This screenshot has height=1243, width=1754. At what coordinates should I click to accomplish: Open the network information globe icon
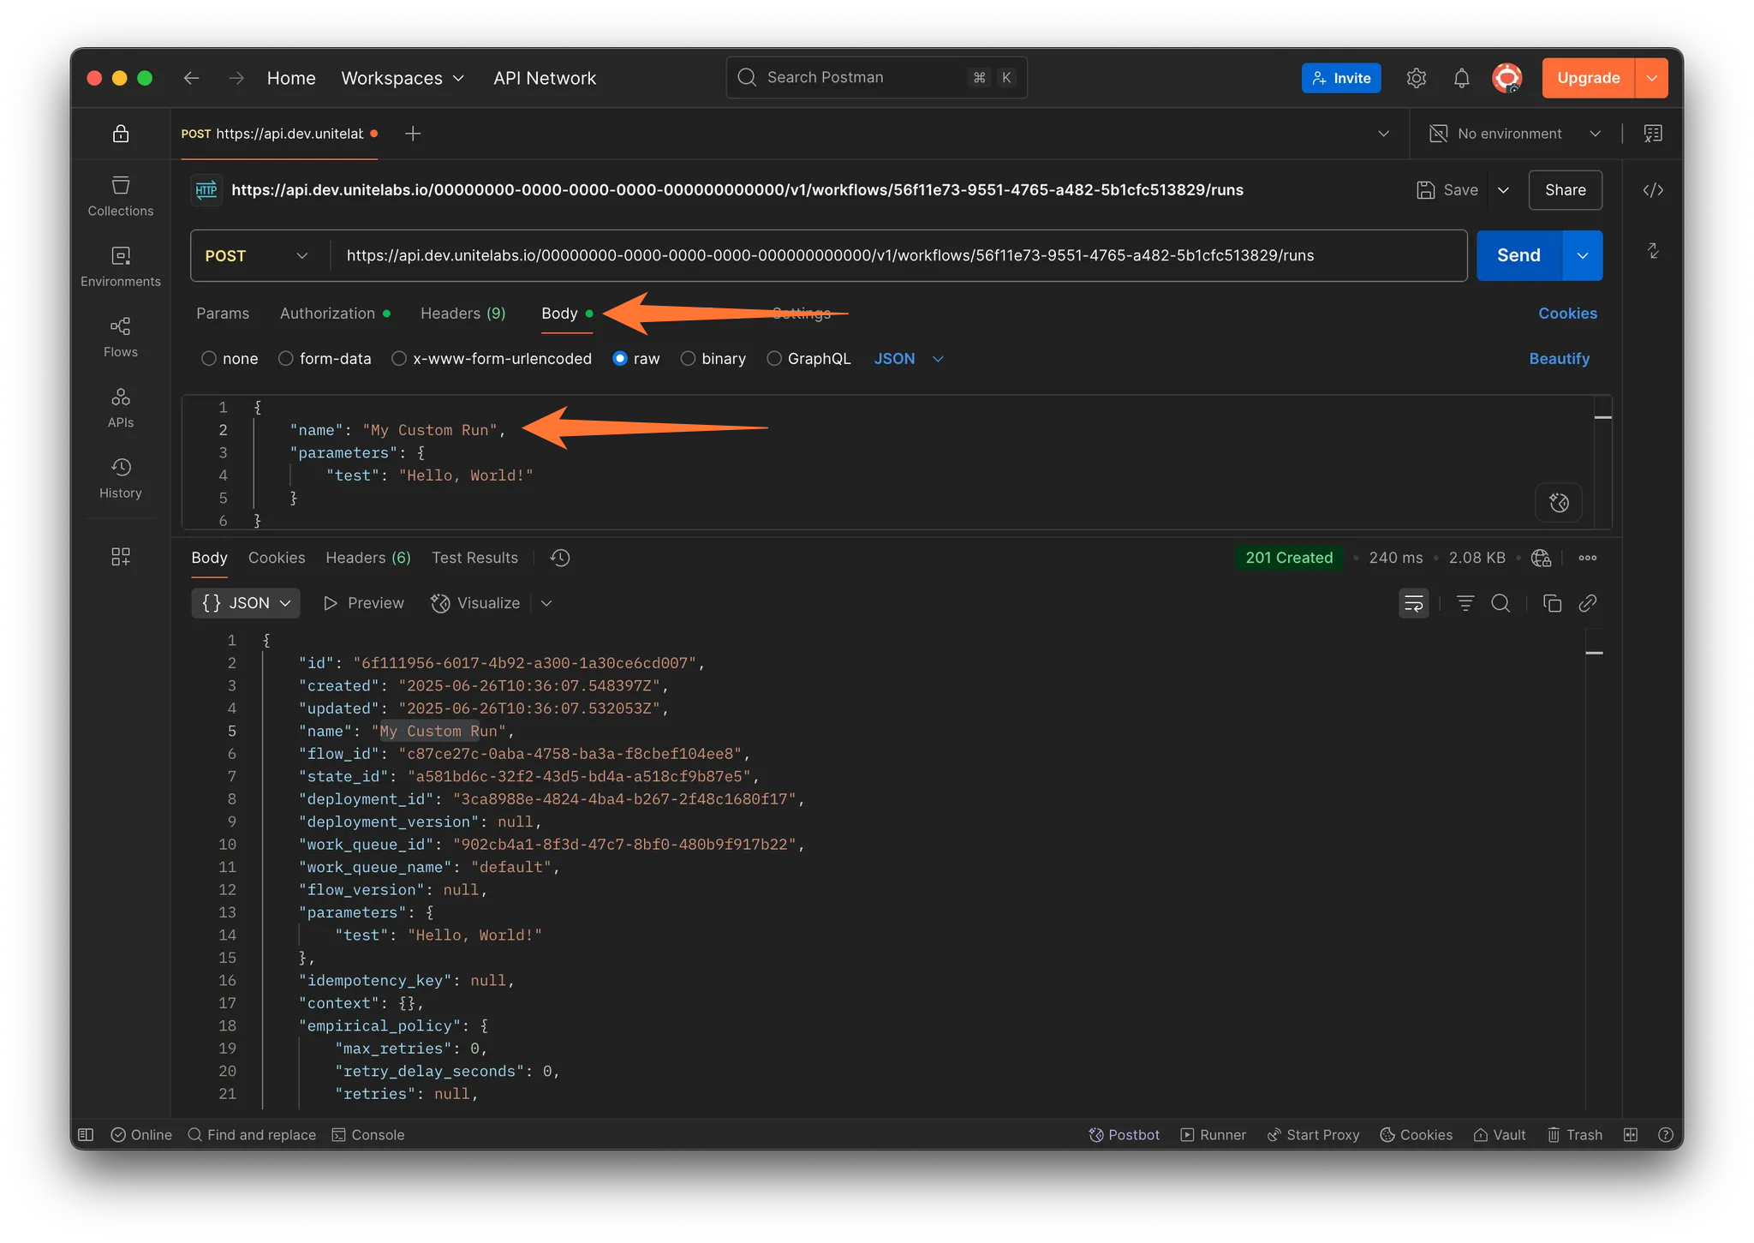[x=1541, y=558]
